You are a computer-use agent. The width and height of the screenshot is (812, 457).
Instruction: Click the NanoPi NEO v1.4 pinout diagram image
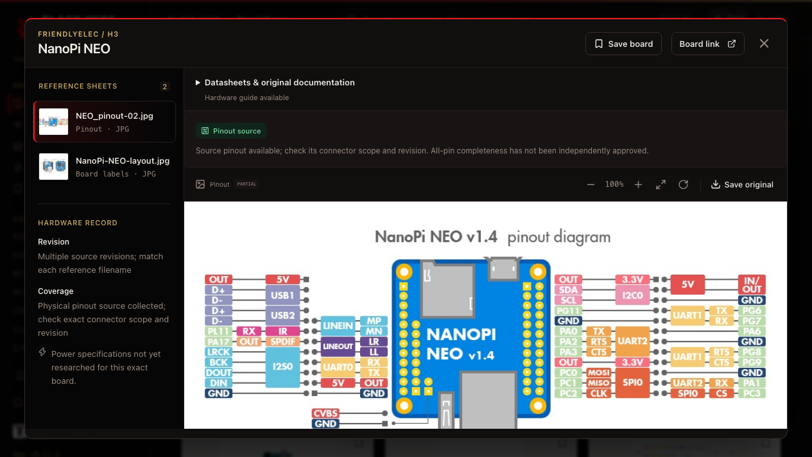(x=485, y=315)
